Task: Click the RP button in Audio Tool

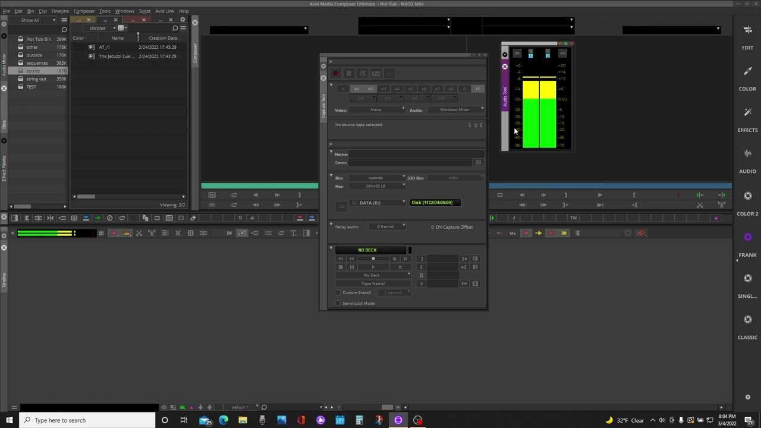Action: coord(517,53)
